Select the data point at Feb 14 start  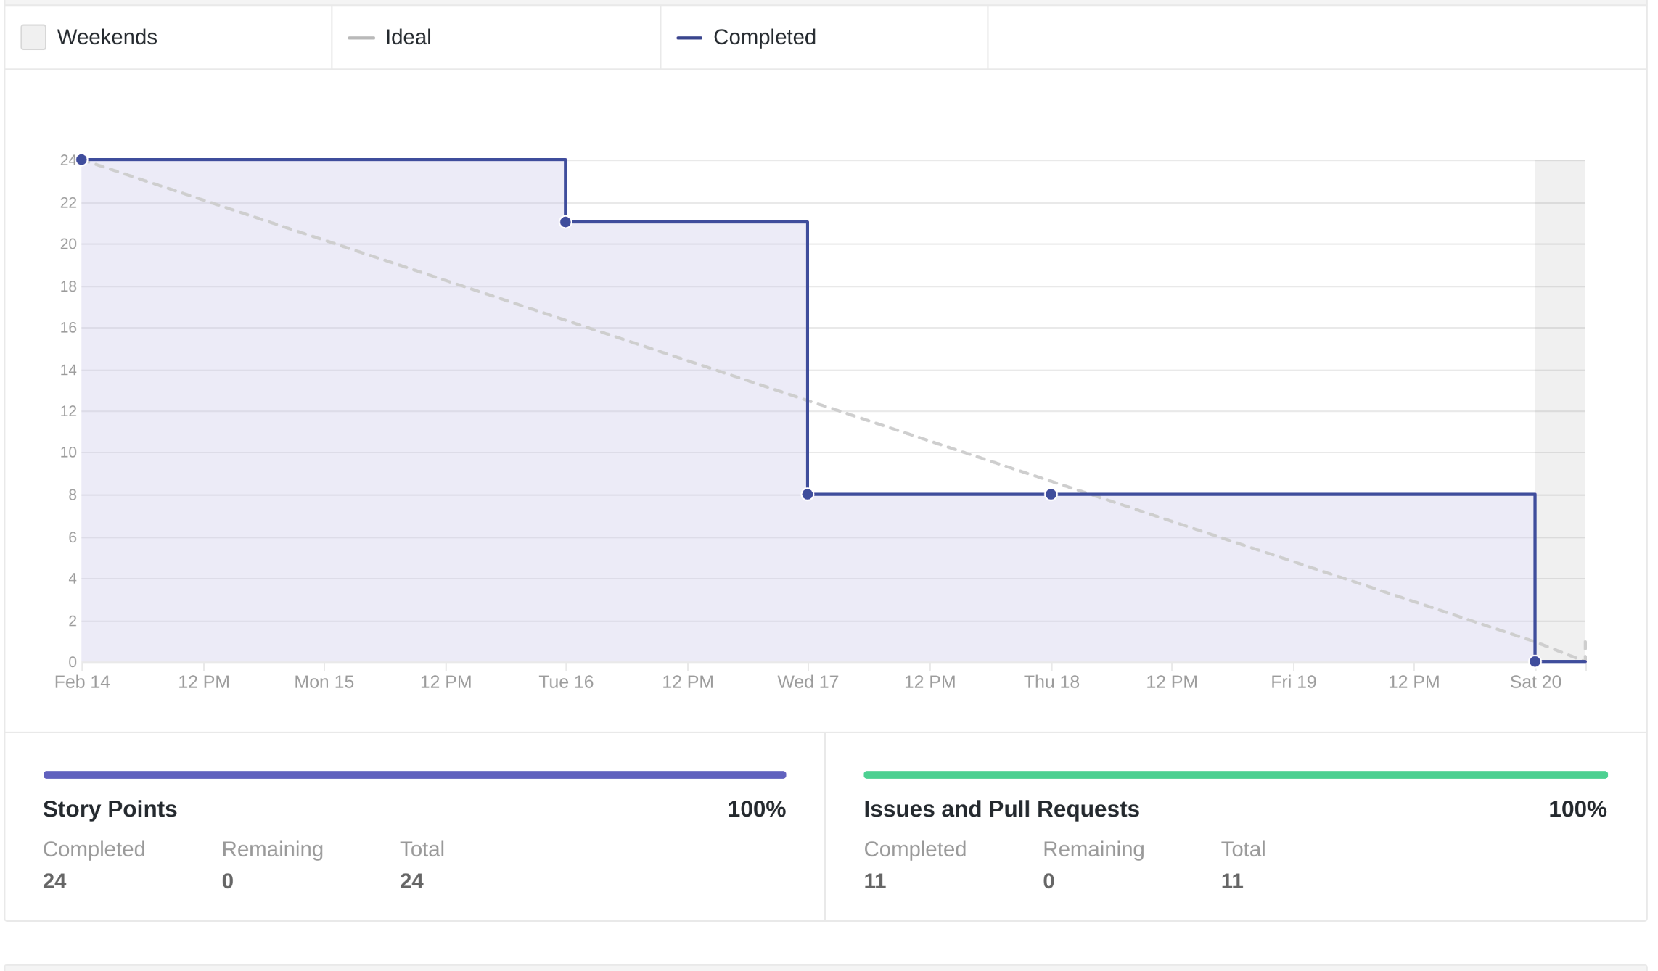click(82, 160)
